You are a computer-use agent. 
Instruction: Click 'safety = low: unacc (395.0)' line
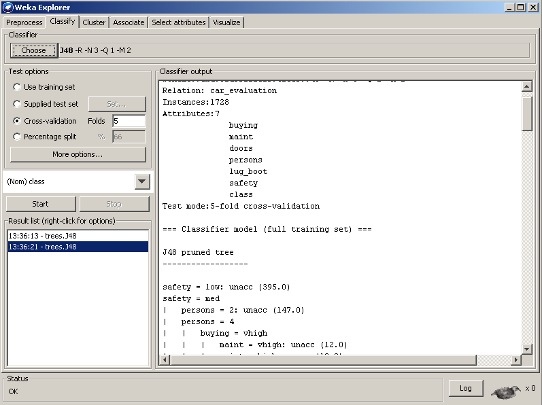226,287
